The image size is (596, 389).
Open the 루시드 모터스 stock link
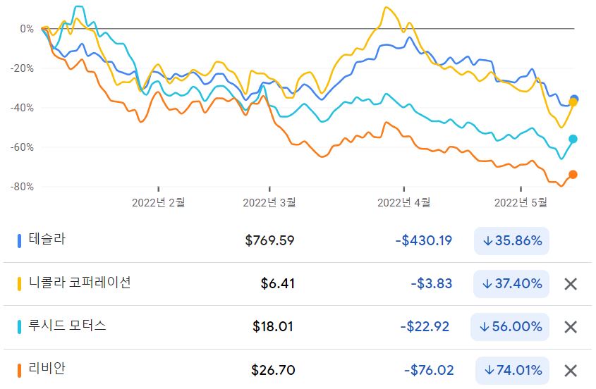pos(68,326)
